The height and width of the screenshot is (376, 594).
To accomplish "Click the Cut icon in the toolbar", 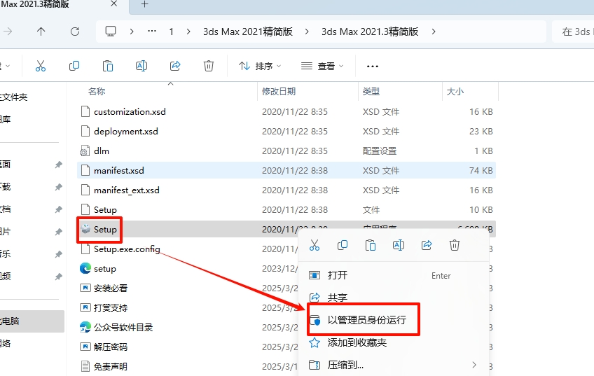I will click(40, 66).
